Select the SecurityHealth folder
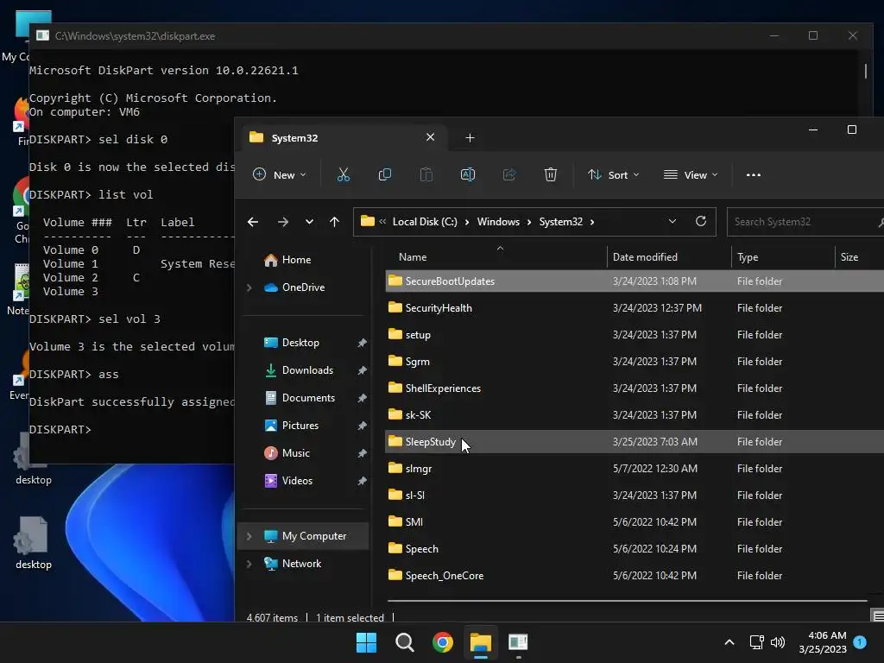This screenshot has height=663, width=884. [x=635, y=308]
